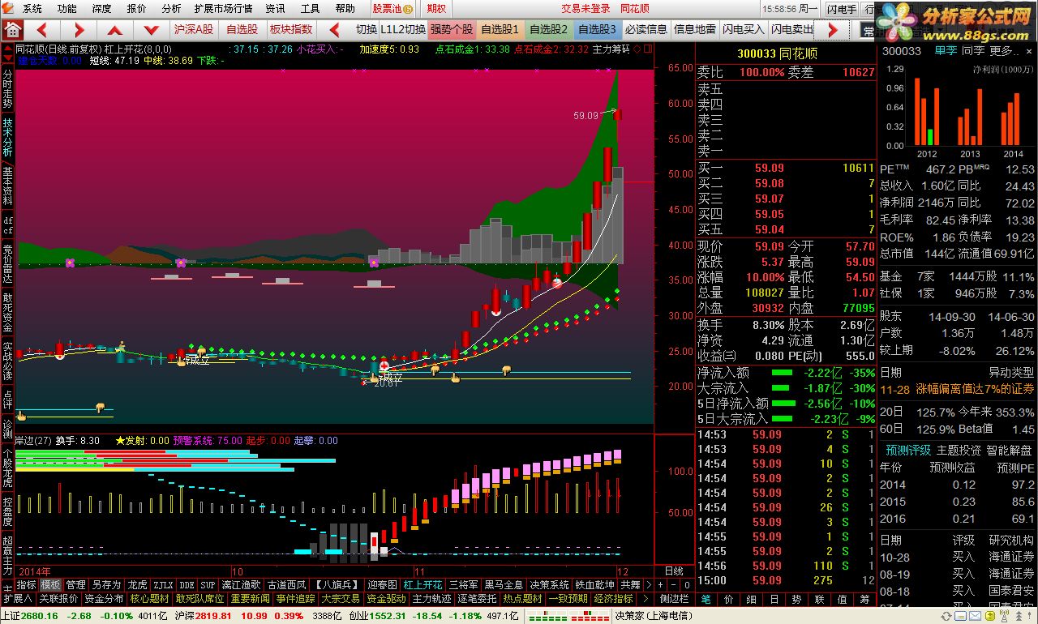Click the red down arrow toolbar icon
Image resolution: width=1038 pixels, height=624 pixels.
(x=150, y=30)
